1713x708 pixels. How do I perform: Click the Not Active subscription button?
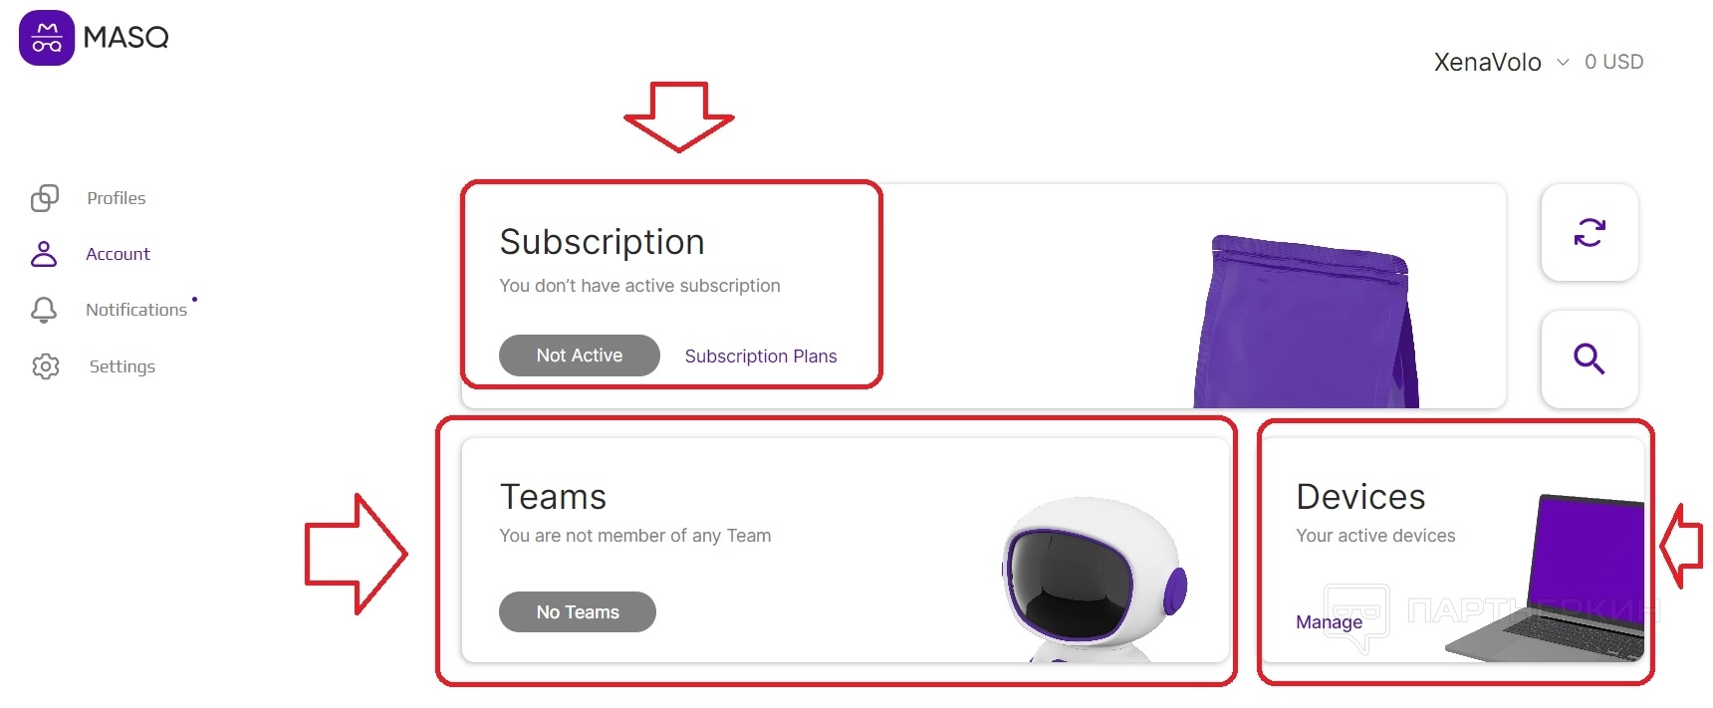click(579, 355)
